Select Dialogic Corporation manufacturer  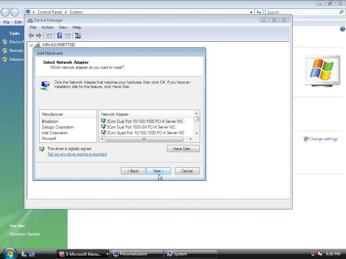[x=58, y=127]
